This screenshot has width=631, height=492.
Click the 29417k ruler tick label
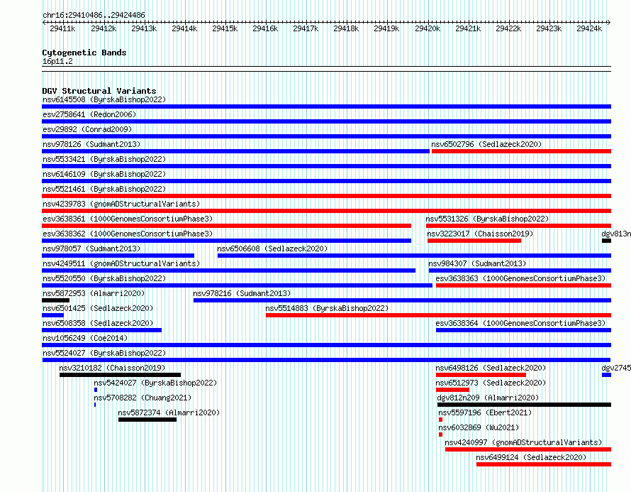(306, 28)
